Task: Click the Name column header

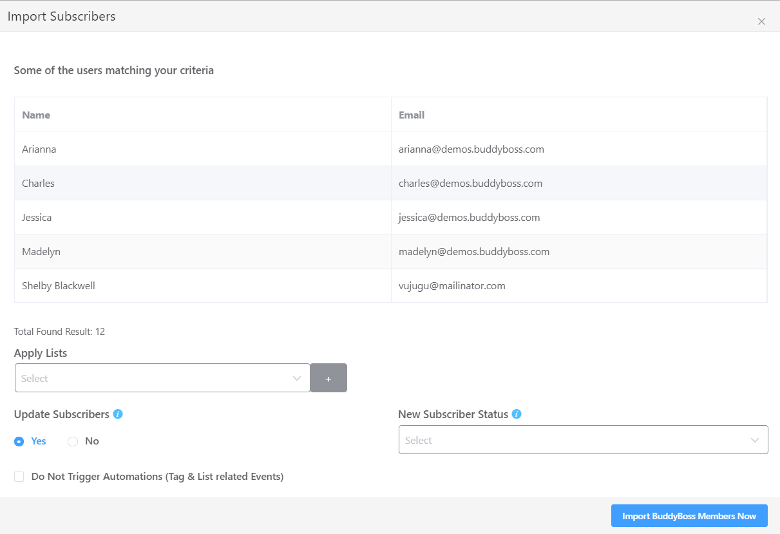Action: click(x=36, y=115)
